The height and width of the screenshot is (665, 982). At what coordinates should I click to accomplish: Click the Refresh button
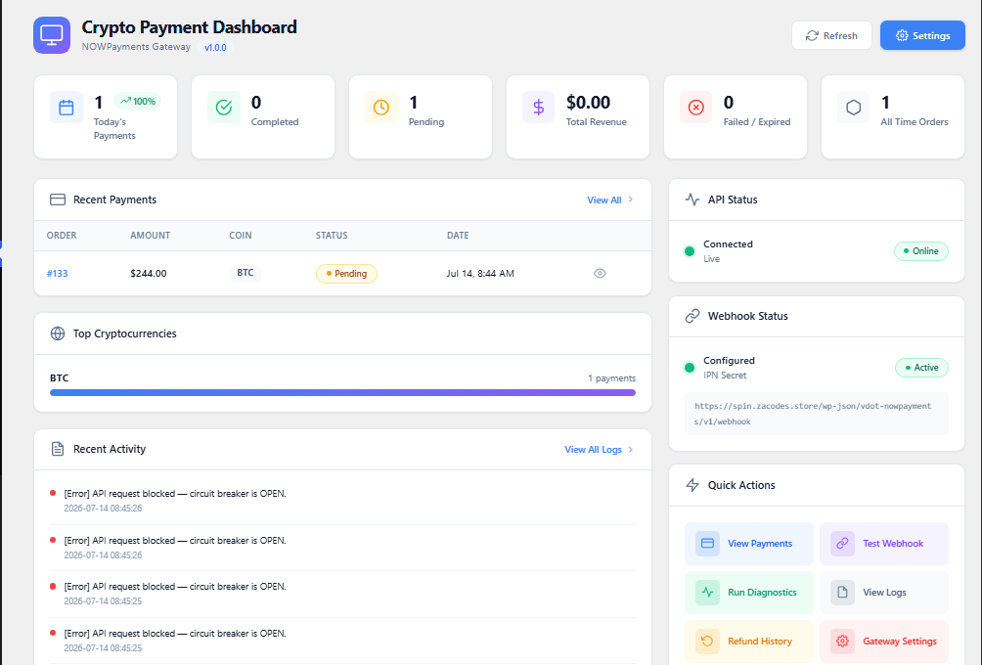[831, 35]
